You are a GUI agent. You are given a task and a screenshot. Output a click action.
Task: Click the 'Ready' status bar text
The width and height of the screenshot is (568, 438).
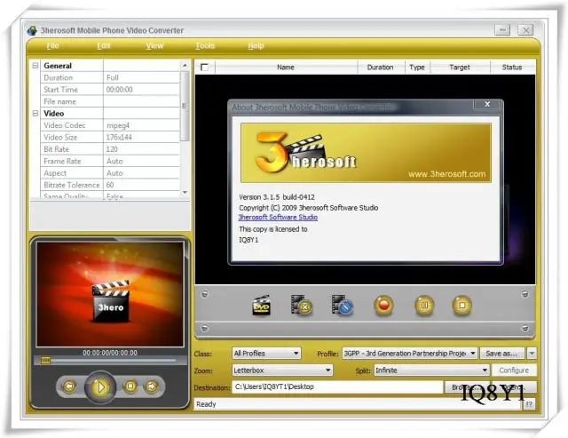pos(206,404)
